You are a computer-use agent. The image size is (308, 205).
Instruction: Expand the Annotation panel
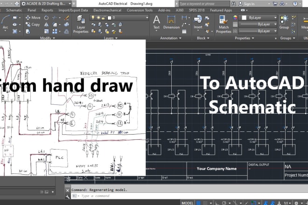pos(170,38)
